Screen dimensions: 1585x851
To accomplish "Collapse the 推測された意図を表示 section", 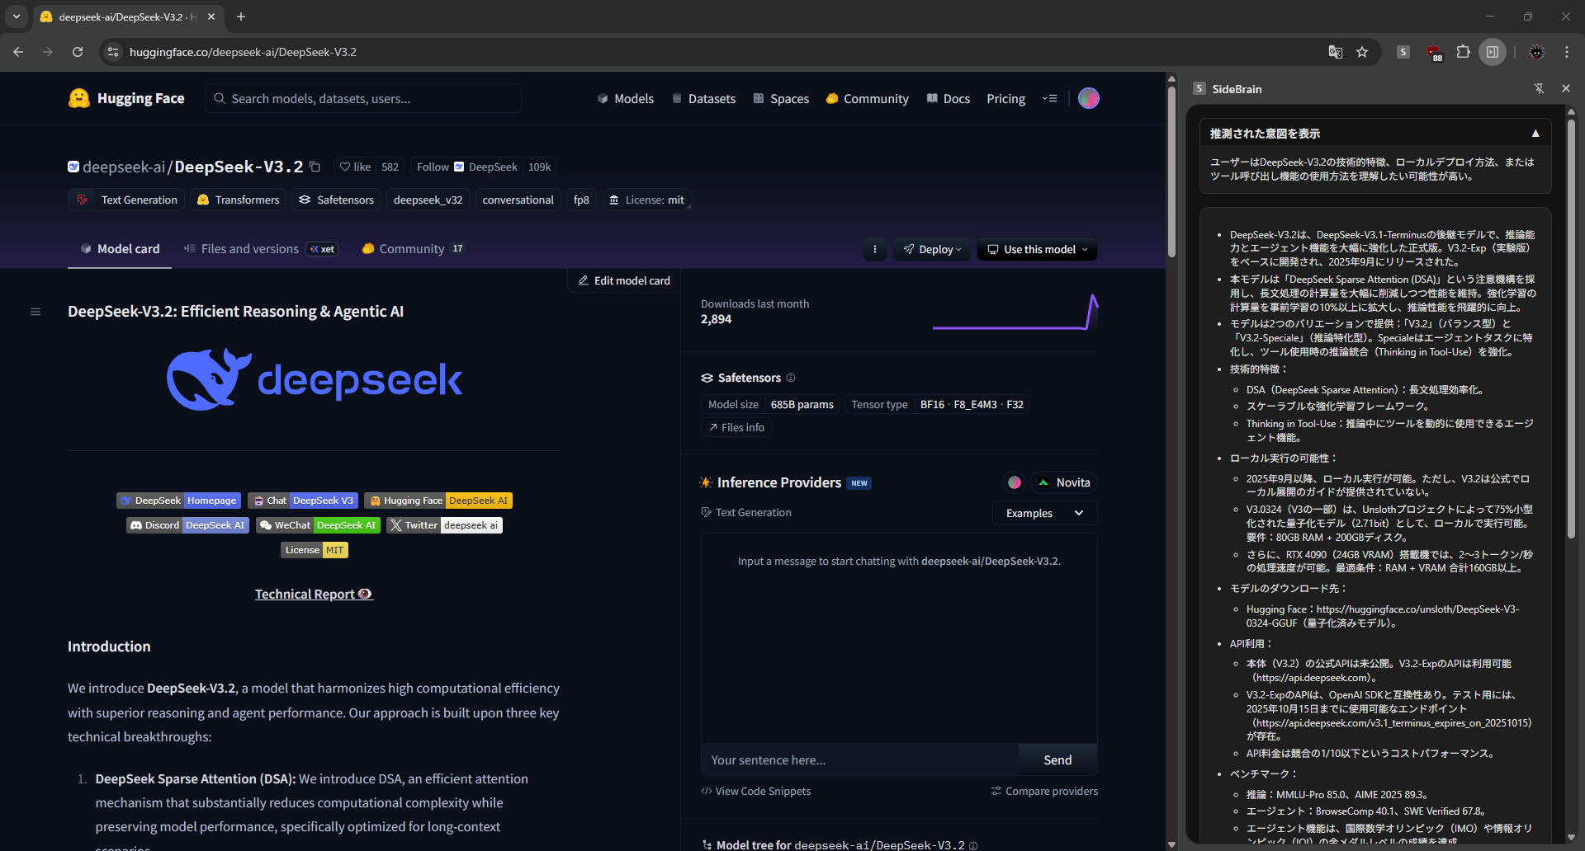I will (x=1535, y=134).
